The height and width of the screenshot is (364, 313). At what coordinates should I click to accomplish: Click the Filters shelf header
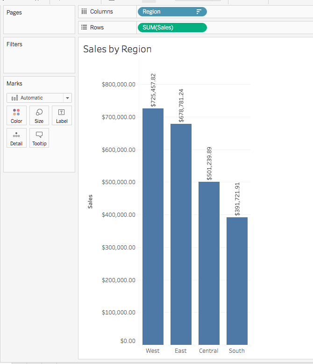tap(14, 44)
